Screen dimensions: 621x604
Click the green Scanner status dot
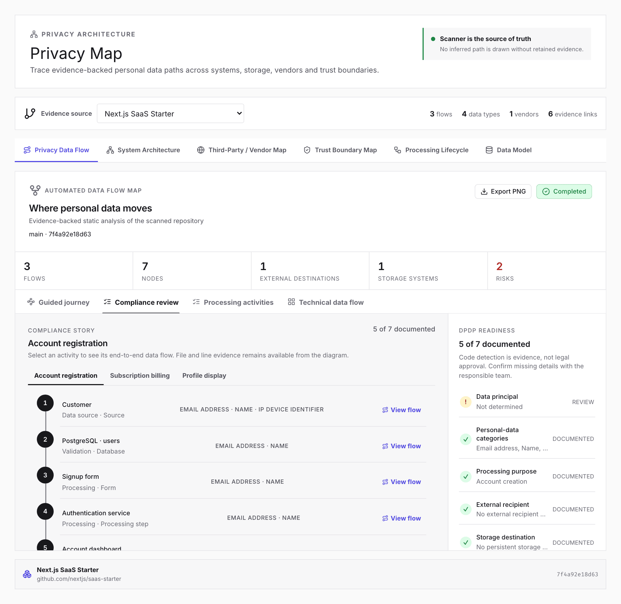pos(433,39)
